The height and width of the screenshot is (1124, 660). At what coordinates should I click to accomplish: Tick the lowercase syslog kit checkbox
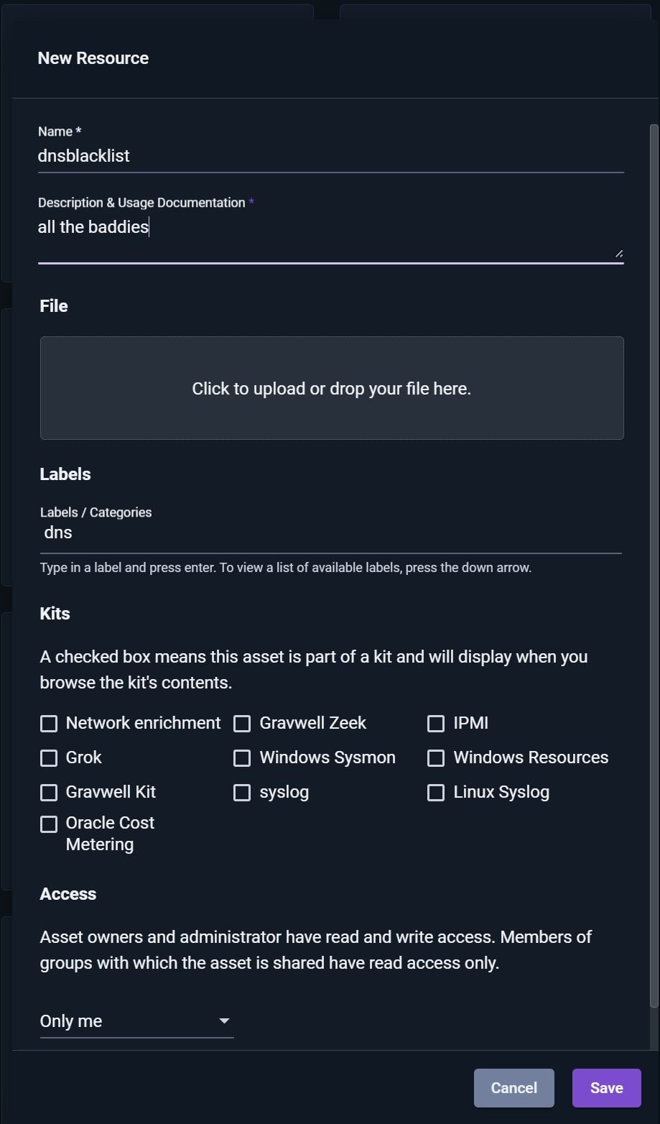[x=242, y=793]
